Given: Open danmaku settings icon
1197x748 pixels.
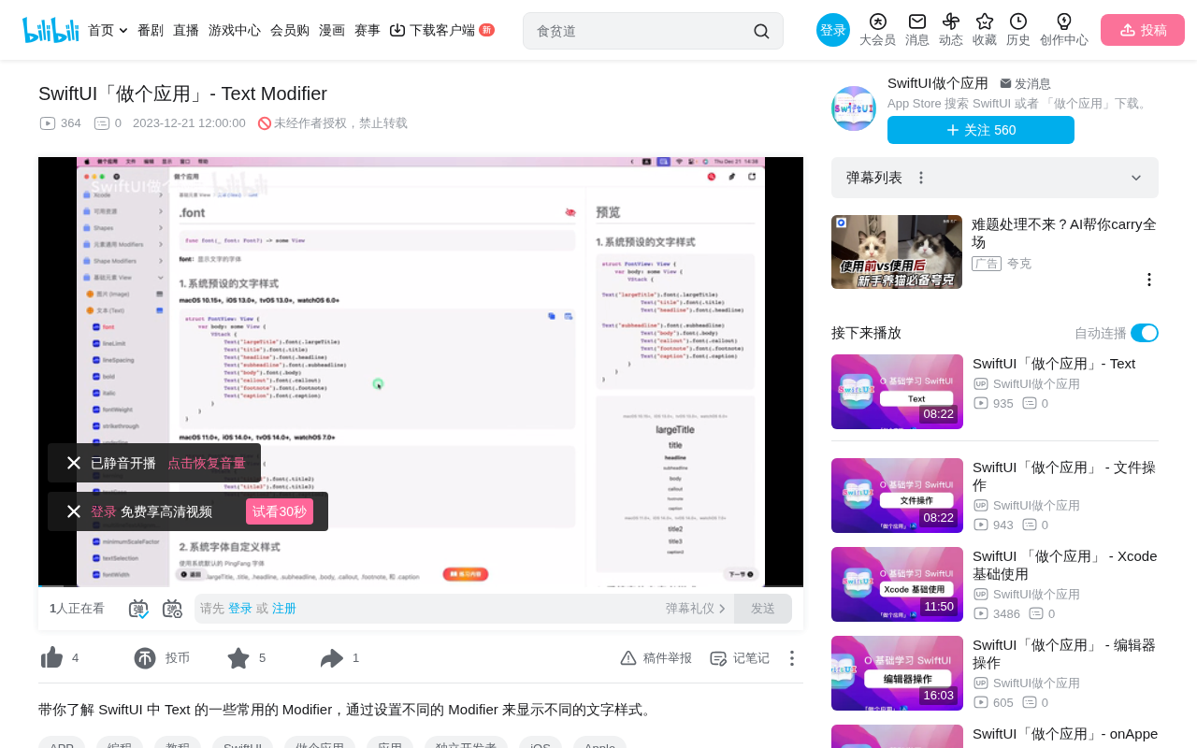Looking at the screenshot, I should [x=172, y=609].
